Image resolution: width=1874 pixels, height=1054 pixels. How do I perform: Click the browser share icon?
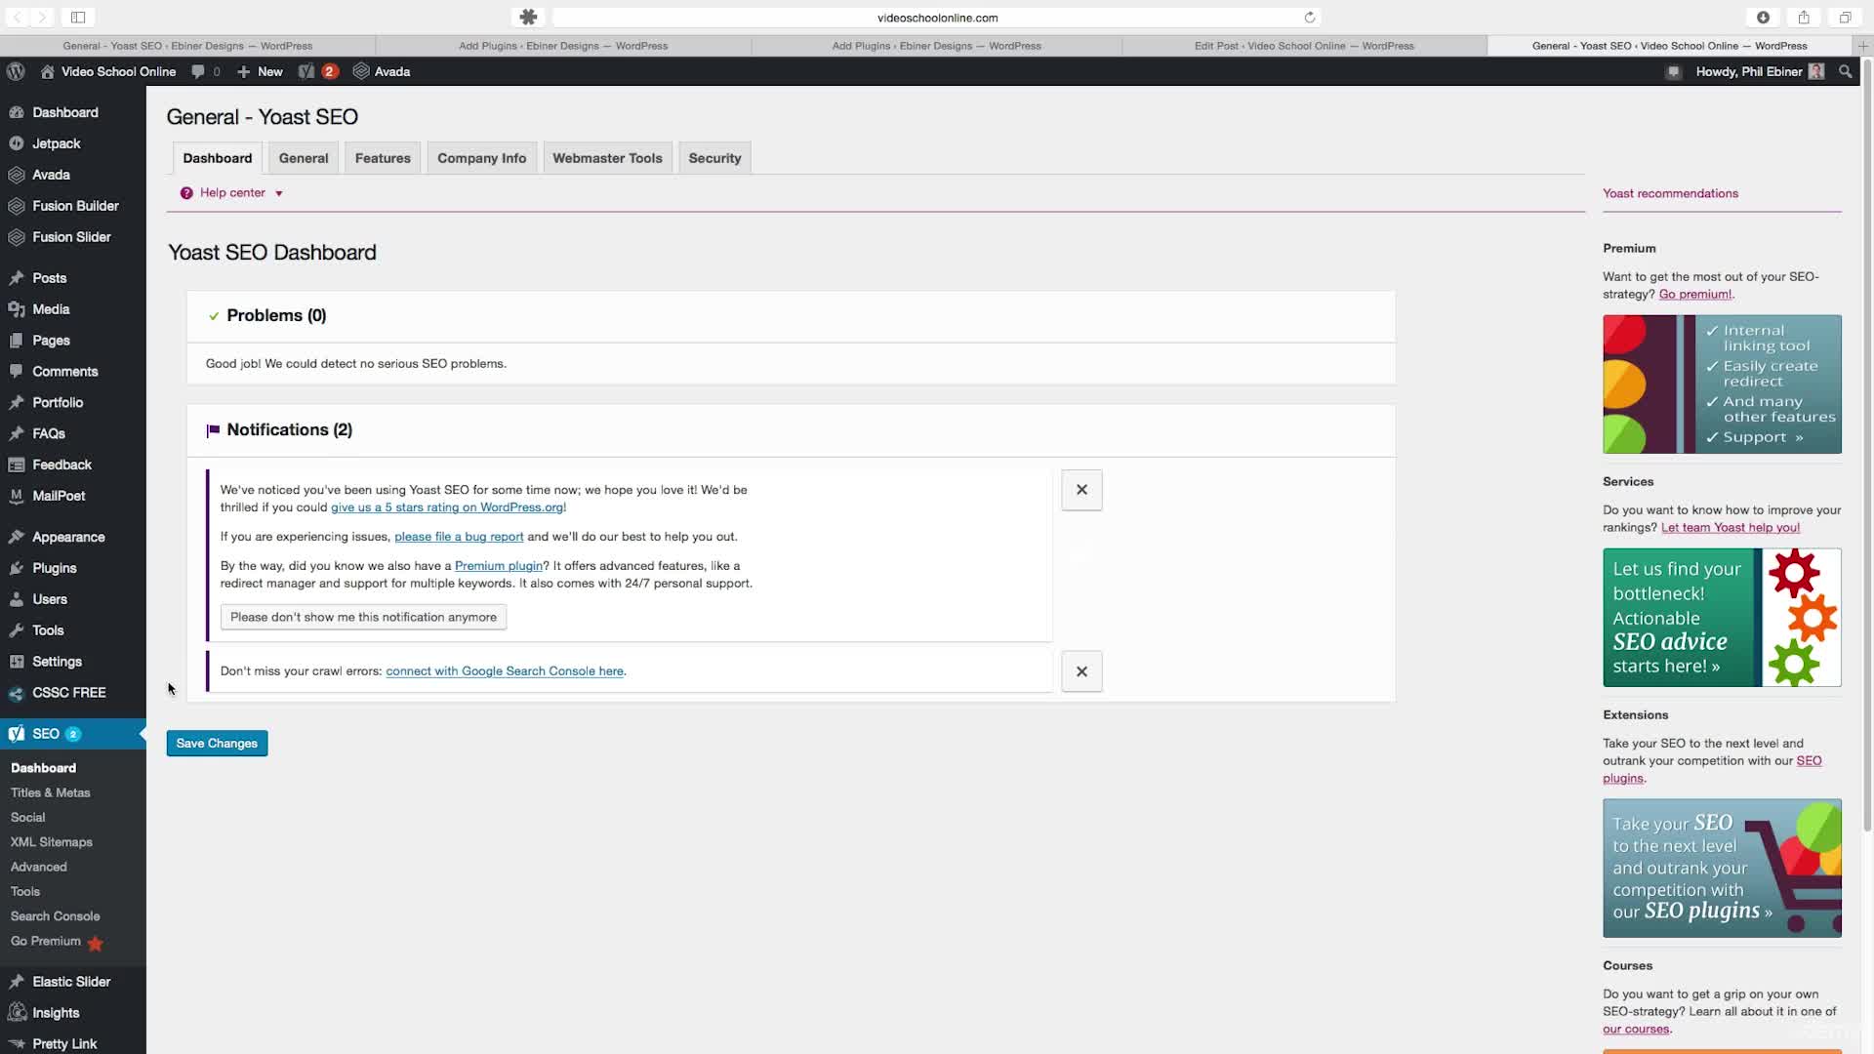tap(1804, 17)
